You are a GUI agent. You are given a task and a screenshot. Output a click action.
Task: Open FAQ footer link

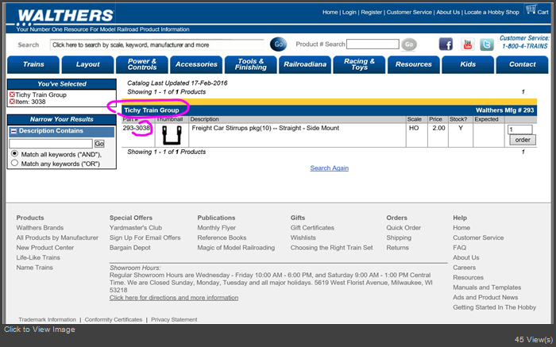click(x=460, y=248)
